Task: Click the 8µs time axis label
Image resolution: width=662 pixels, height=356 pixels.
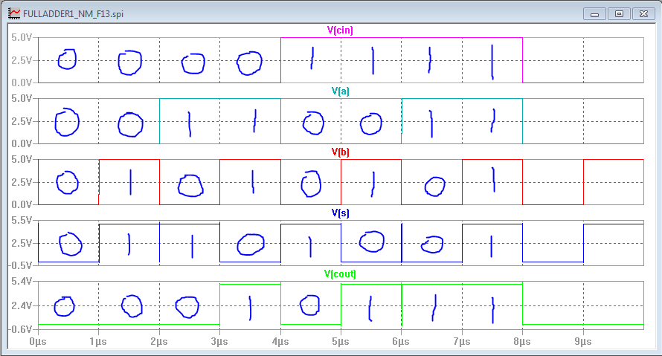Action: click(x=523, y=341)
